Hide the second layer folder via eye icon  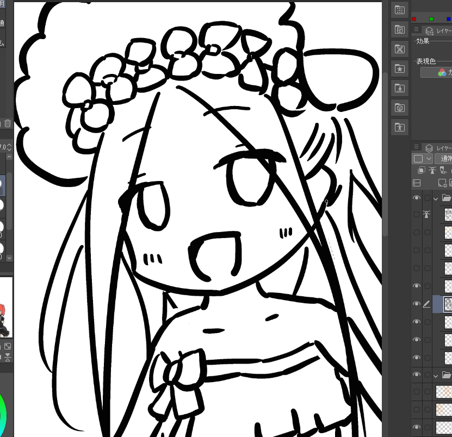tap(417, 374)
